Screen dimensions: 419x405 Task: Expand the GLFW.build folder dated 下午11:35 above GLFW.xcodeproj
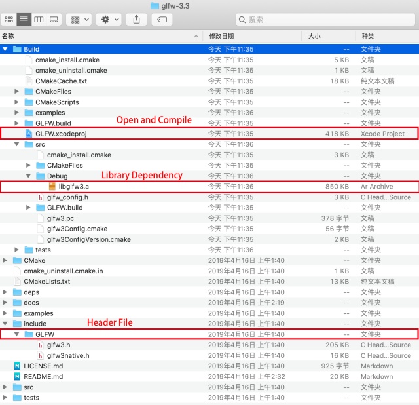(16, 123)
